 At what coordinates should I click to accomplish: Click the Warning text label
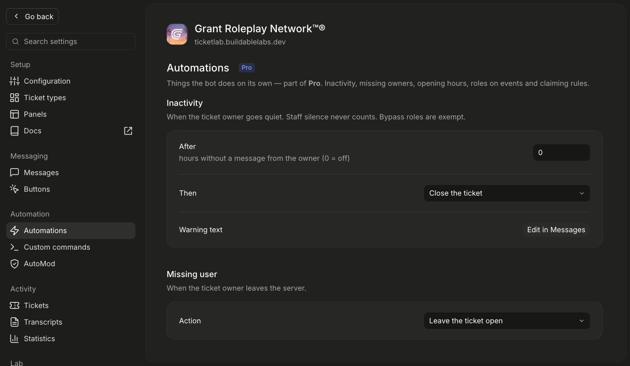[201, 230]
